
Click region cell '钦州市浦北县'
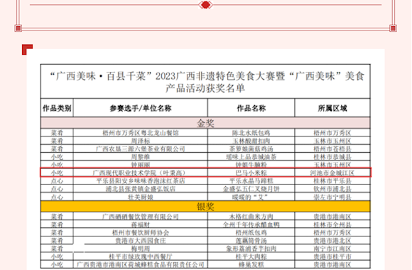[332, 189]
